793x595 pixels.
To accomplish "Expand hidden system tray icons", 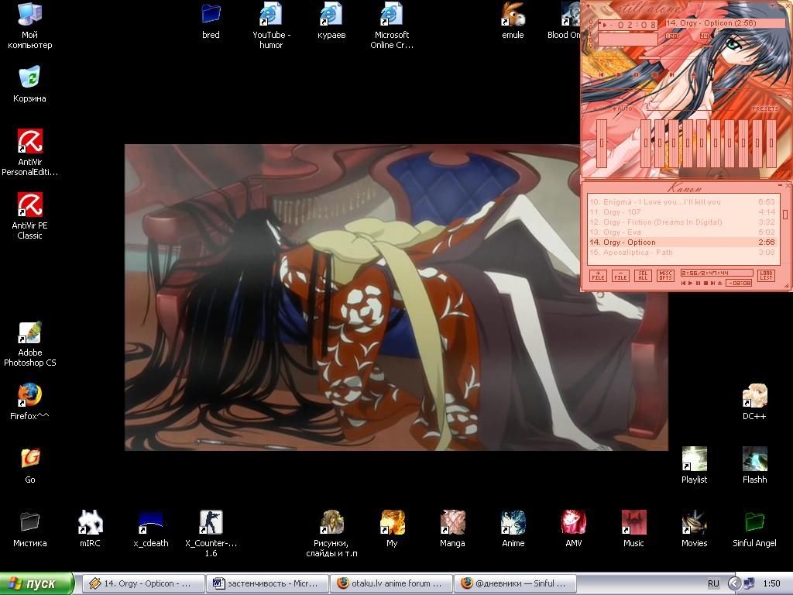I will coord(734,583).
